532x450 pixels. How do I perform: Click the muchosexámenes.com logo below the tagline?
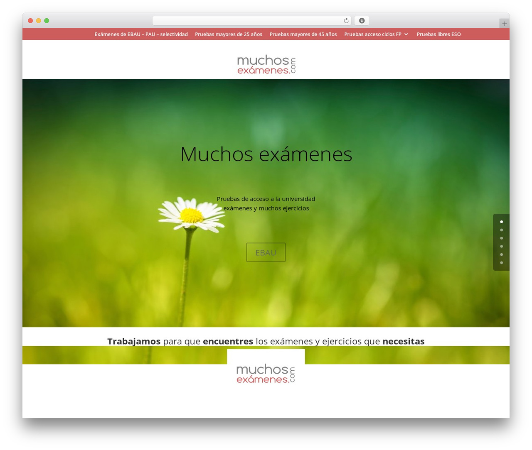click(266, 374)
